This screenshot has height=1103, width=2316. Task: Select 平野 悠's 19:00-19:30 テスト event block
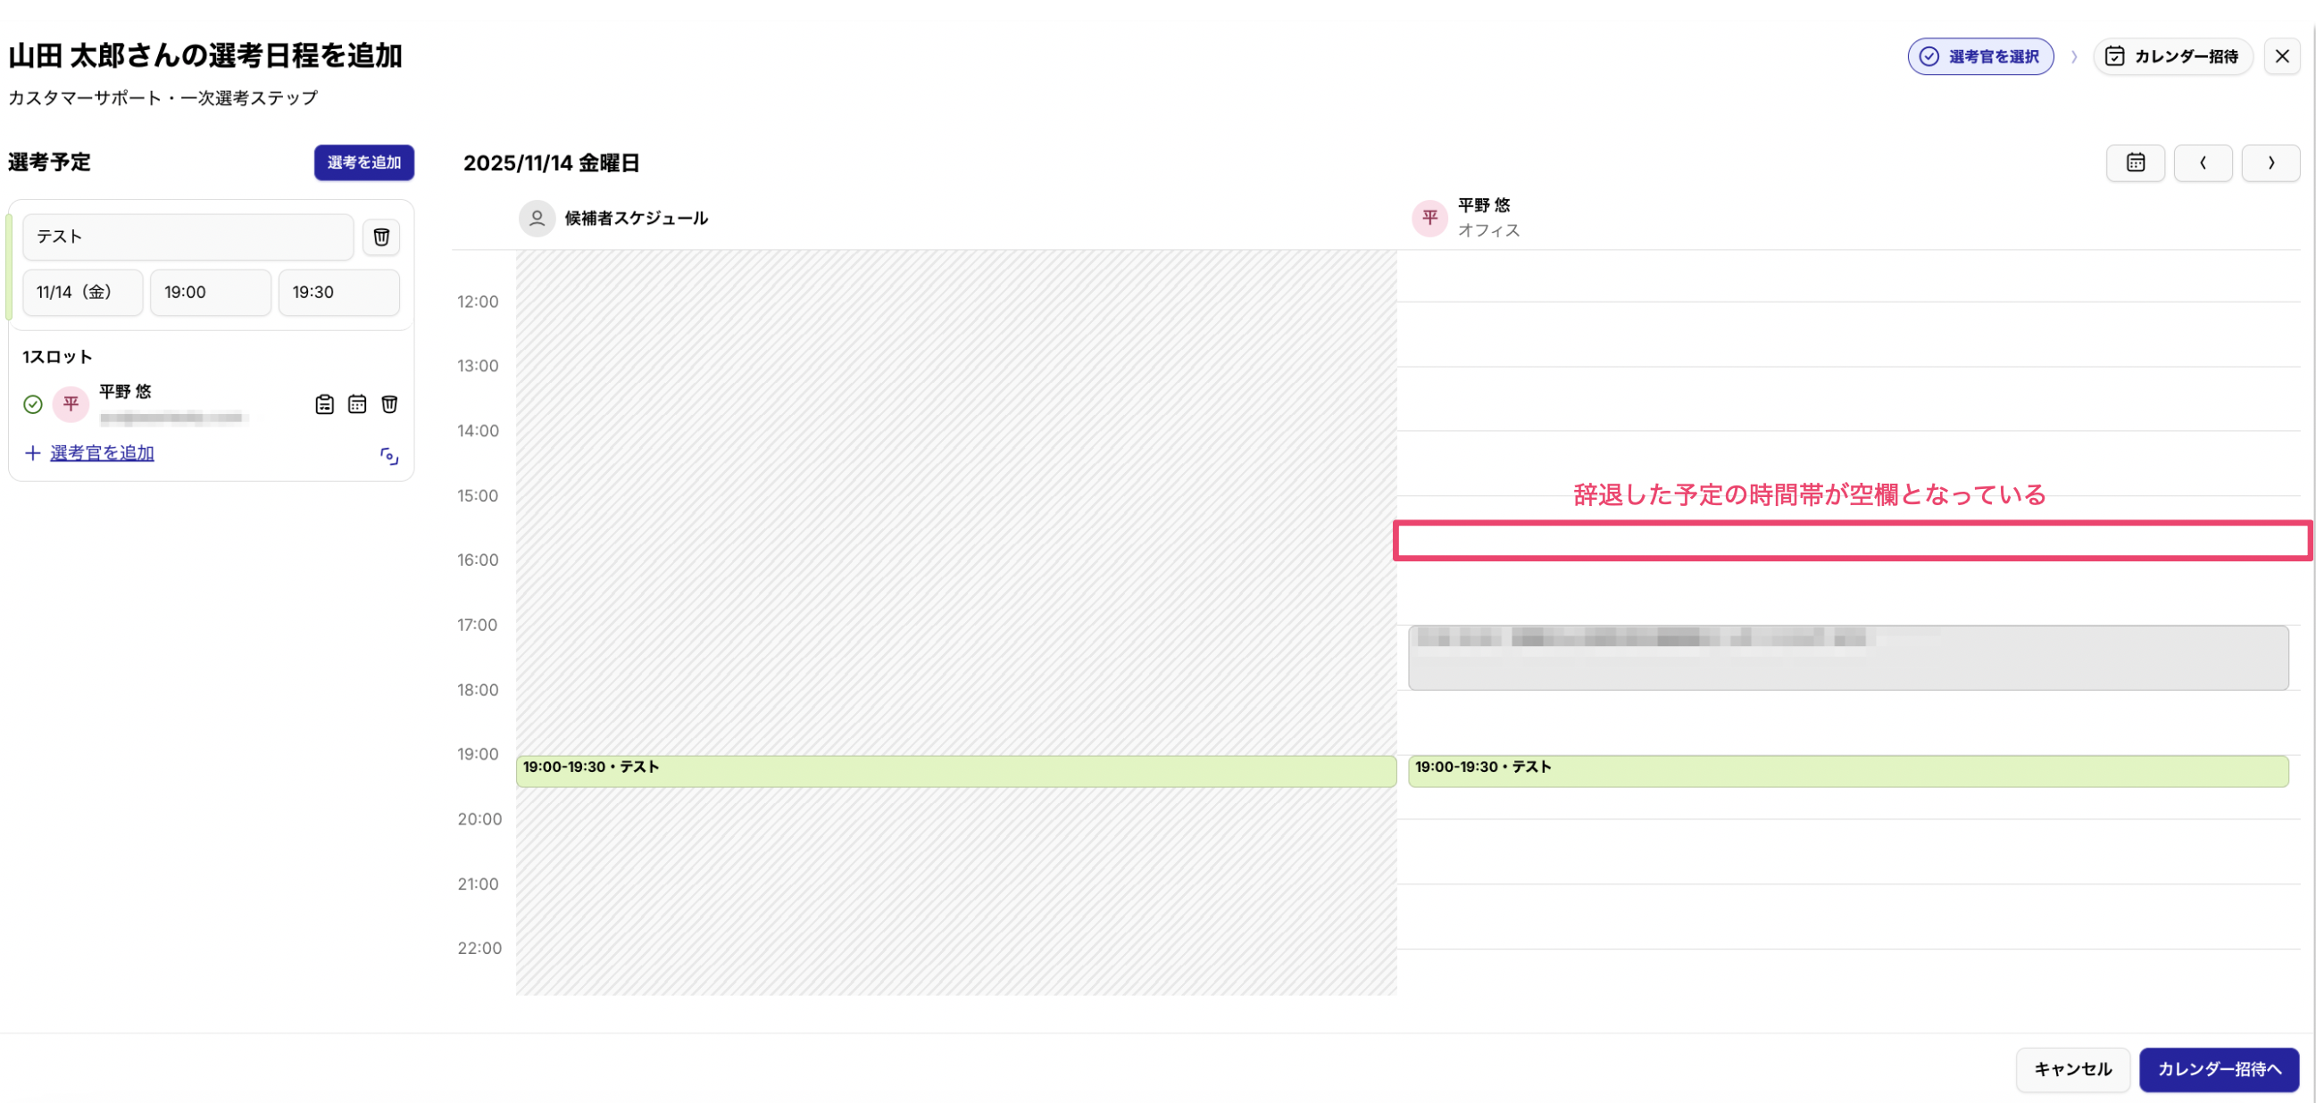(x=1847, y=771)
